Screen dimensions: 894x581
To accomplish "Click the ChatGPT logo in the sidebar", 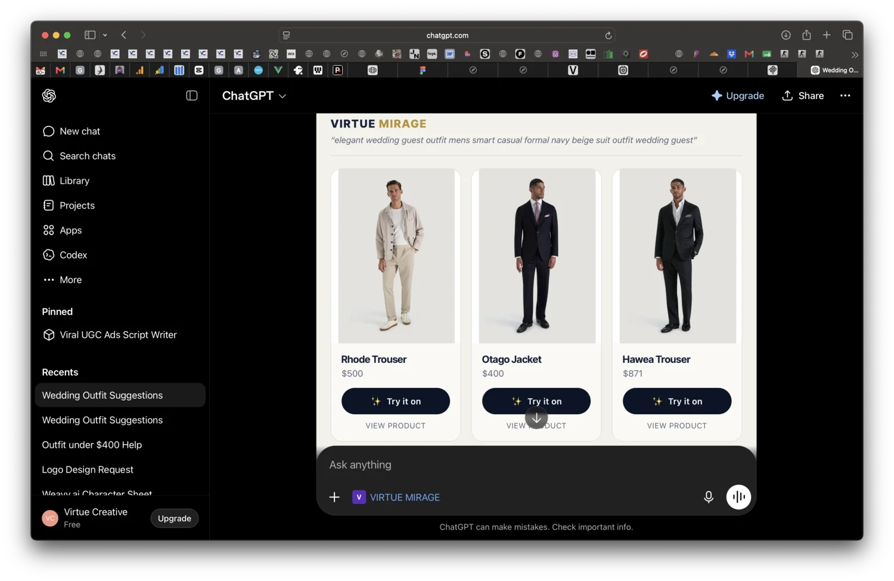I will 49,95.
